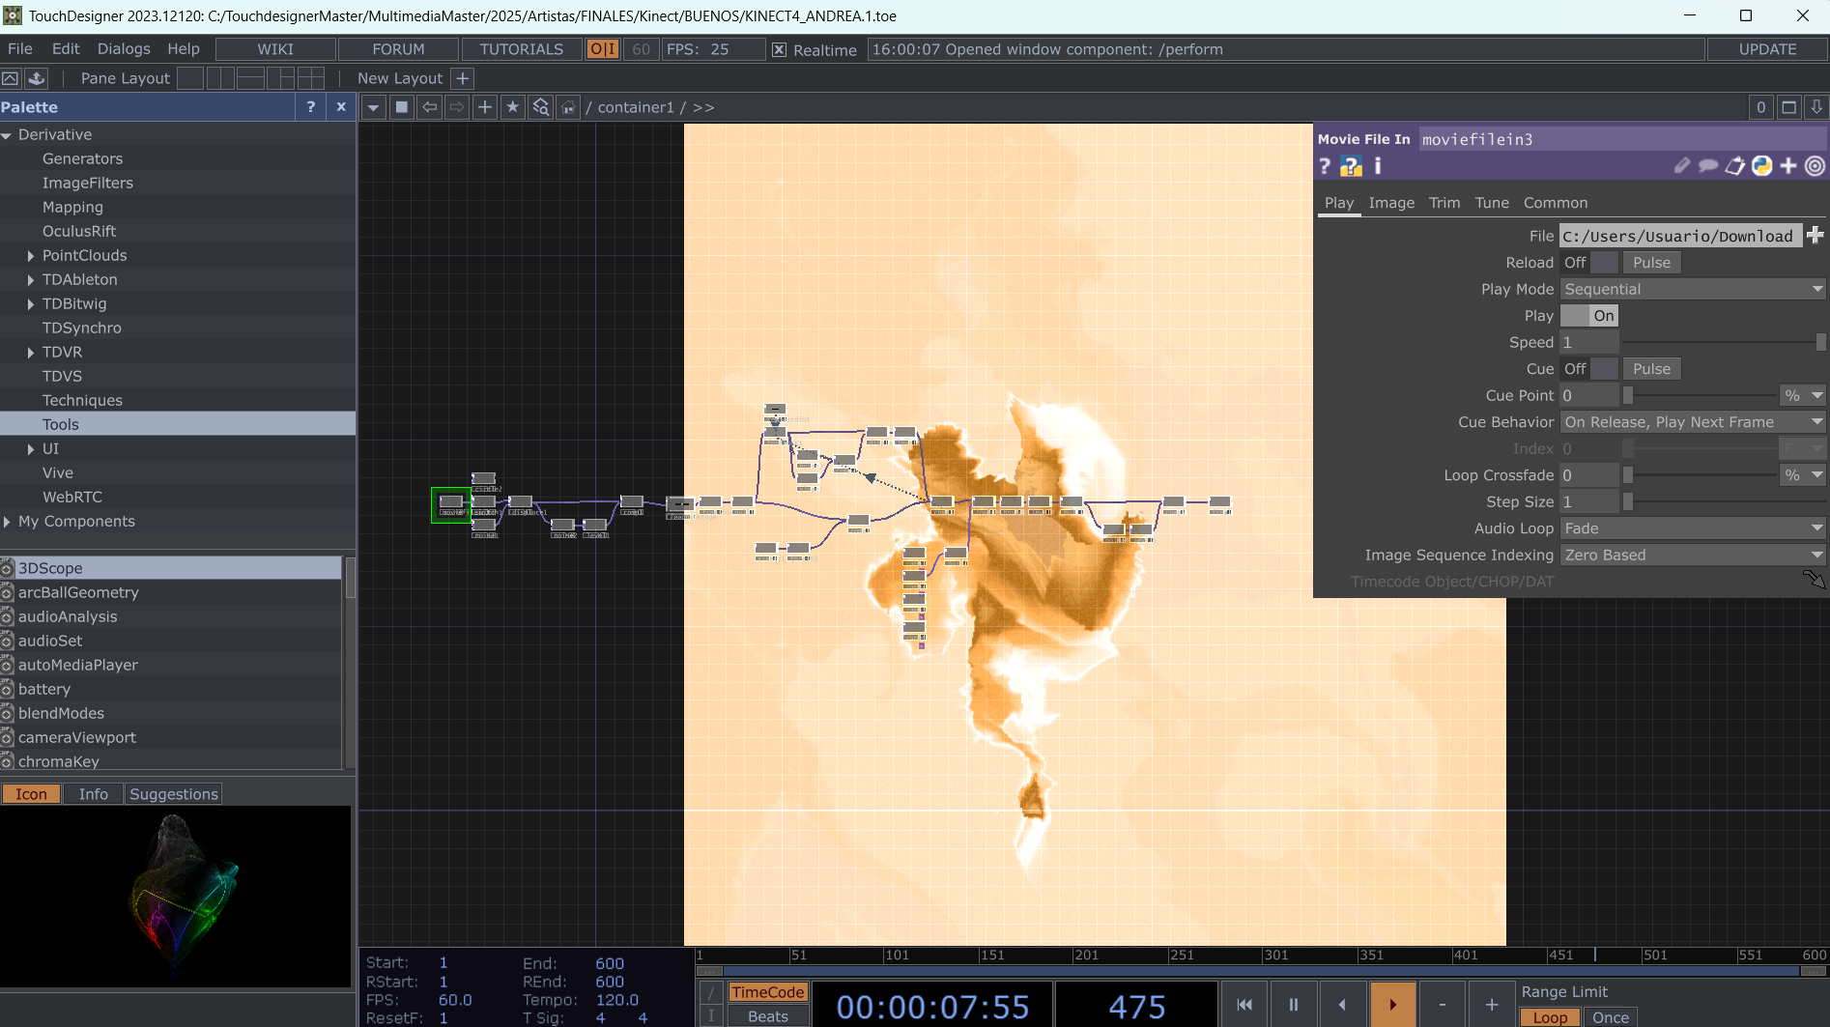
Task: Toggle the Realtime checkbox
Action: click(779, 50)
